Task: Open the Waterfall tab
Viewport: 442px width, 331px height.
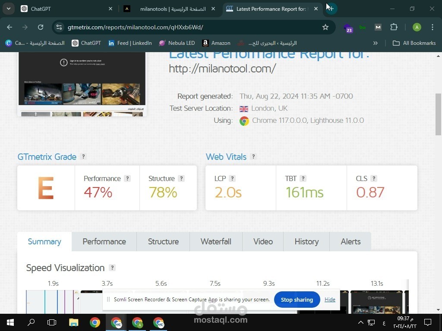Action: 216,241
